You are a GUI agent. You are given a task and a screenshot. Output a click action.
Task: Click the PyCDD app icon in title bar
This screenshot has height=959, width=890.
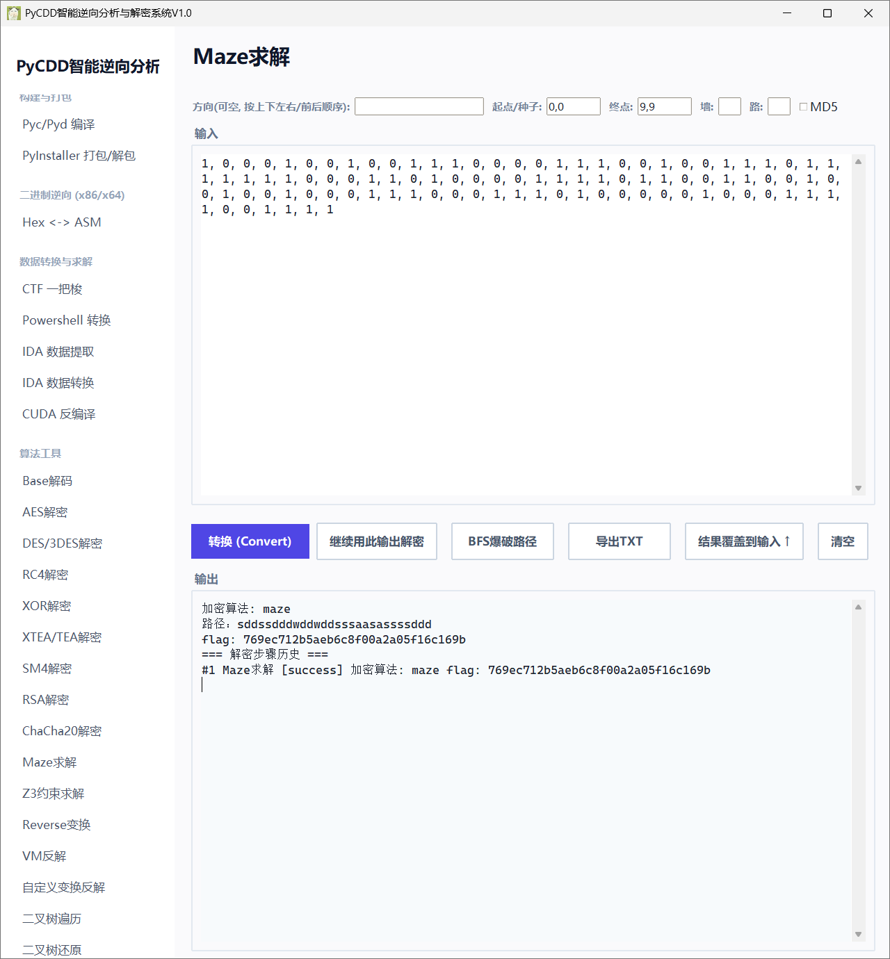click(13, 13)
